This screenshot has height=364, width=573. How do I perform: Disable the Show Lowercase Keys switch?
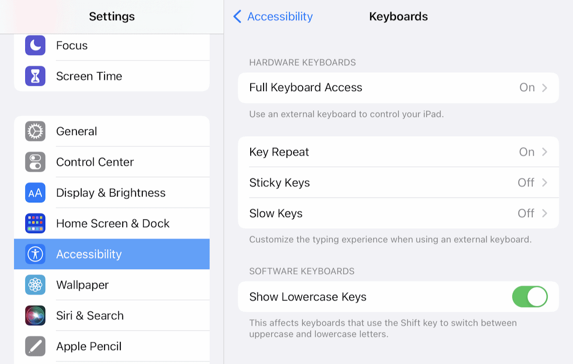point(530,297)
